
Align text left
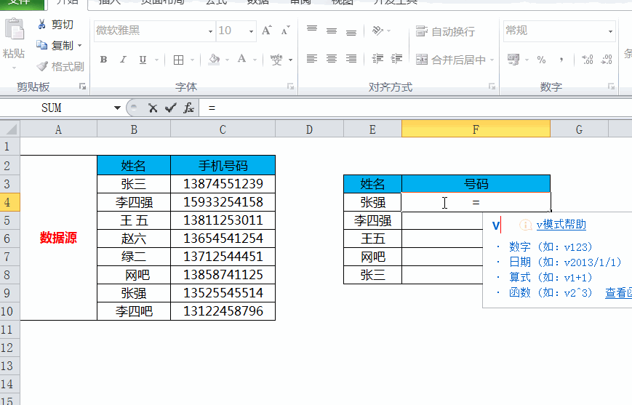pyautogui.click(x=311, y=59)
